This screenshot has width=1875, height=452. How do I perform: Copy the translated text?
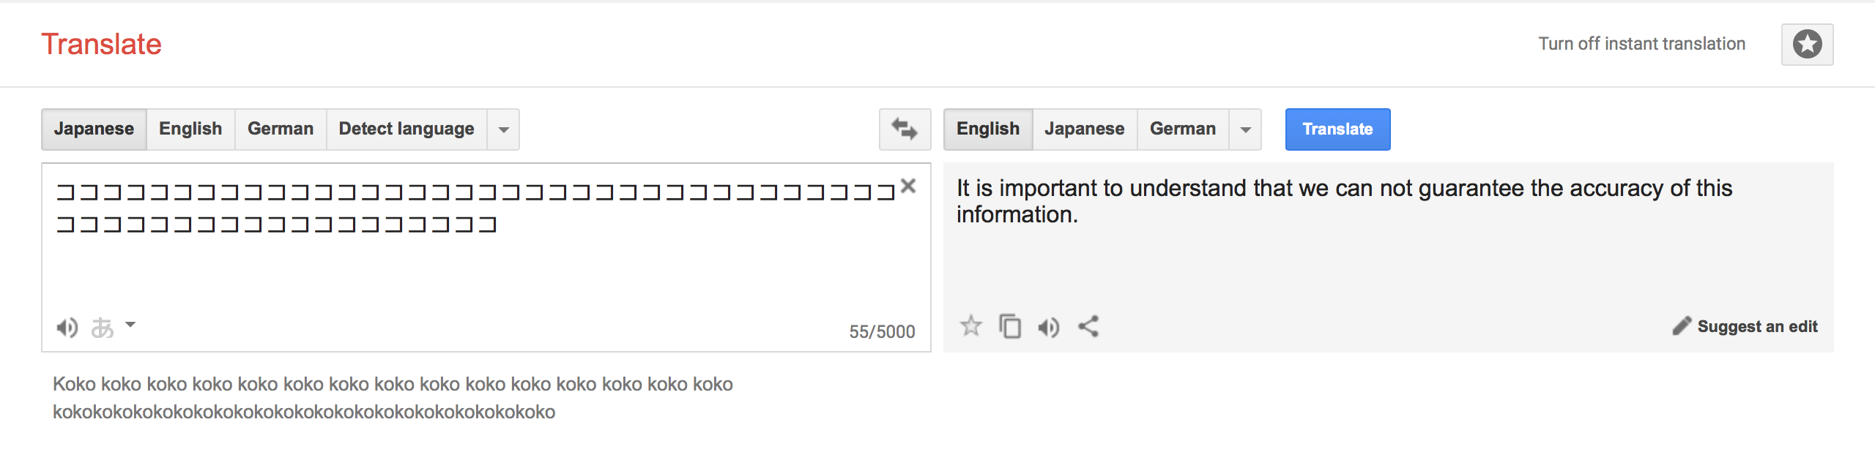tap(1010, 326)
